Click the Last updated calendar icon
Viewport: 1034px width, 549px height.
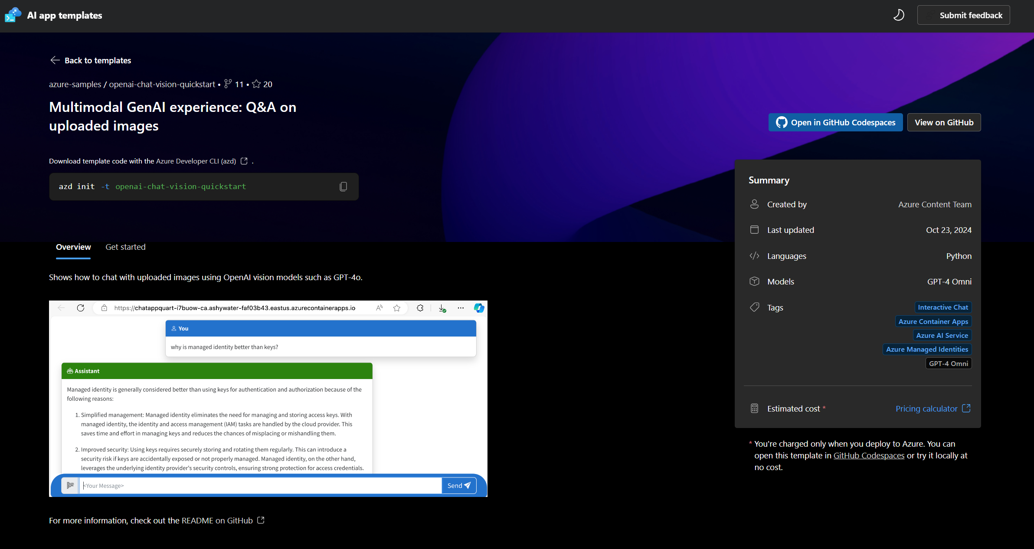[x=754, y=230]
